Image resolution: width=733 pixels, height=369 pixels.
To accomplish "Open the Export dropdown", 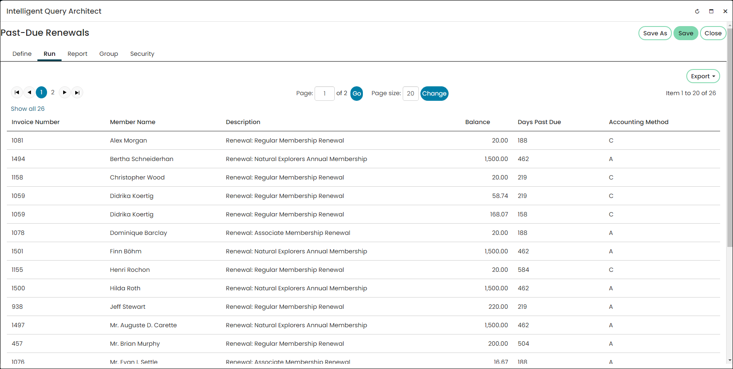I will coord(703,76).
